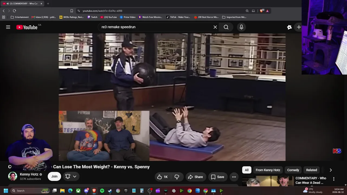Open Xbox app from the taskbar

(x=78, y=191)
